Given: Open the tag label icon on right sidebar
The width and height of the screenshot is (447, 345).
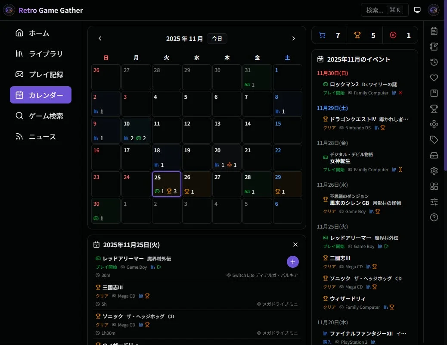Looking at the screenshot, I should (x=434, y=140).
